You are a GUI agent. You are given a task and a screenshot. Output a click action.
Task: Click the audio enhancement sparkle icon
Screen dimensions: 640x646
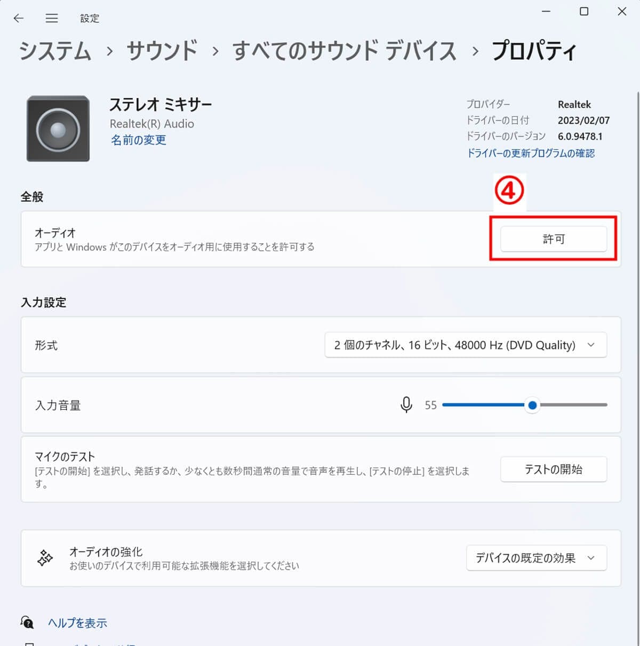pyautogui.click(x=45, y=558)
